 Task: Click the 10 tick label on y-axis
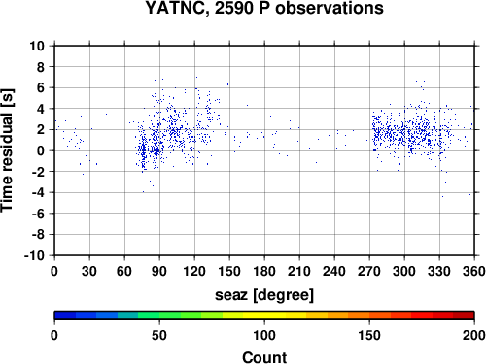(37, 46)
